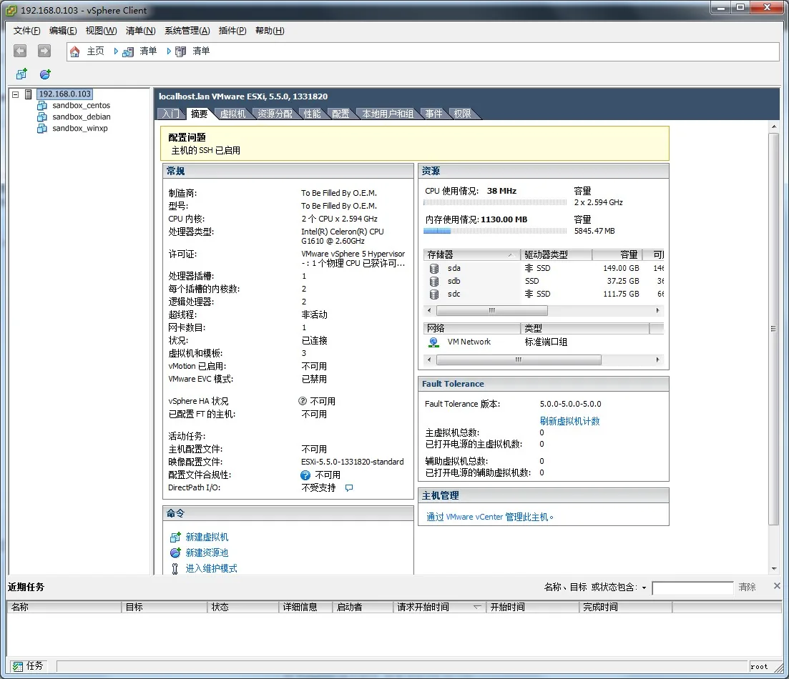789x679 pixels.
Task: Click the tasks icon in status bar
Action: tap(18, 666)
